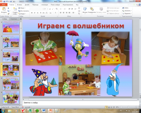Align text left

click(x=61, y=13)
